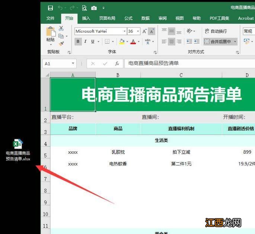Open the 公式 tab
Image resolution: width=255 pixels, height=234 pixels.
pyautogui.click(x=128, y=18)
